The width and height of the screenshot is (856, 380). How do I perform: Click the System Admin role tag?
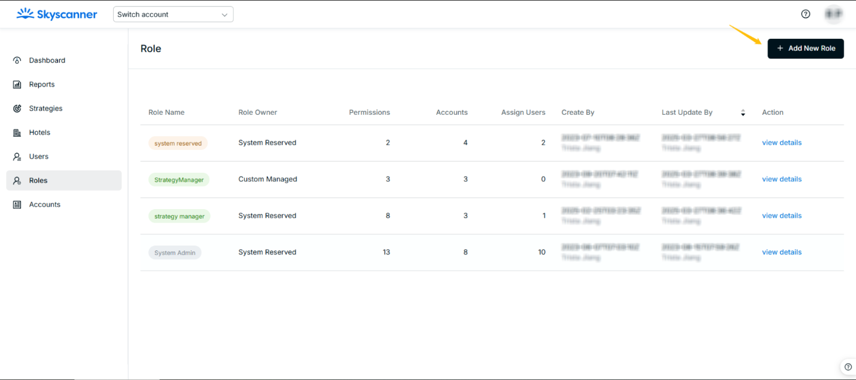[175, 253]
